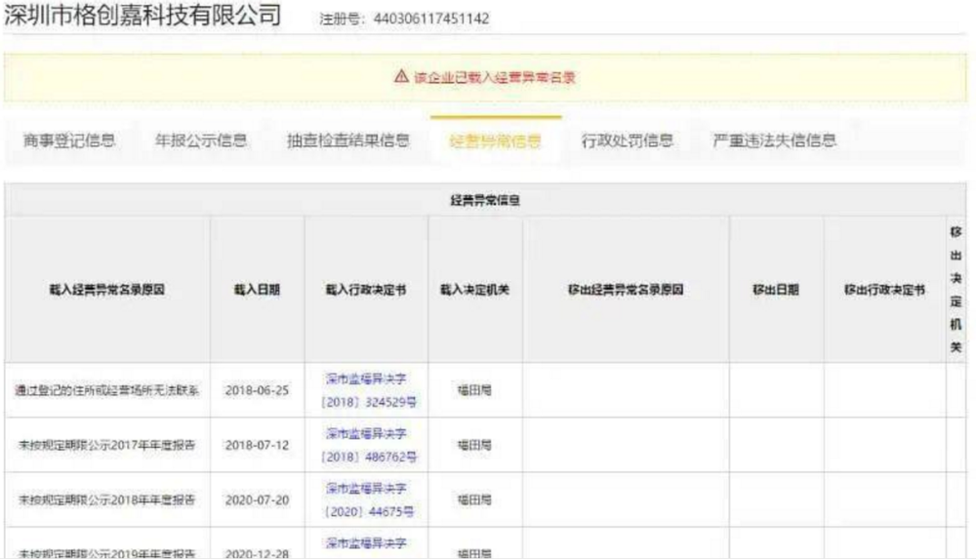Screen dimensions: 976x559
Task: Click the reason 未按规定期限公示2017年年度报告
Action: [107, 446]
